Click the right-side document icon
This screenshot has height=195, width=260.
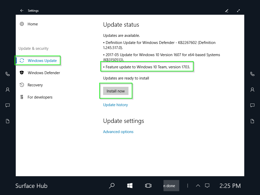252,121
